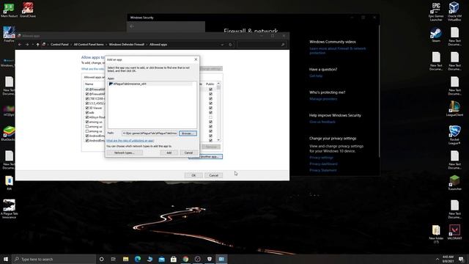469x264 pixels.
Task: Toggle the Allsyn row name checkbox
Action: click(87, 117)
